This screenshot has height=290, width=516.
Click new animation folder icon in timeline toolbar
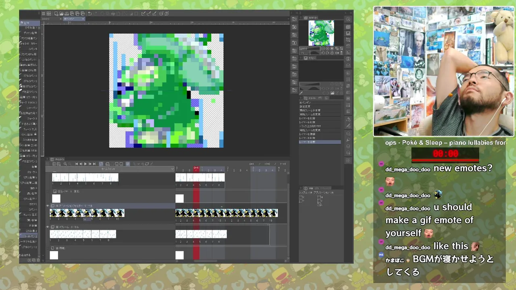tap(107, 164)
